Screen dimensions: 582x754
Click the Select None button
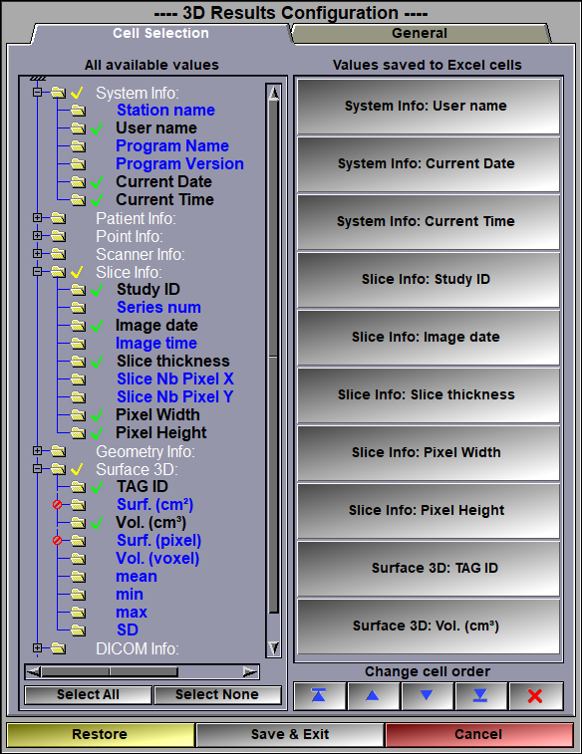217,695
